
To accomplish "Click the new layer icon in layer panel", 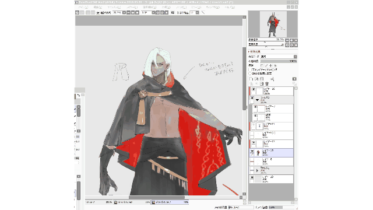I will click(x=251, y=79).
